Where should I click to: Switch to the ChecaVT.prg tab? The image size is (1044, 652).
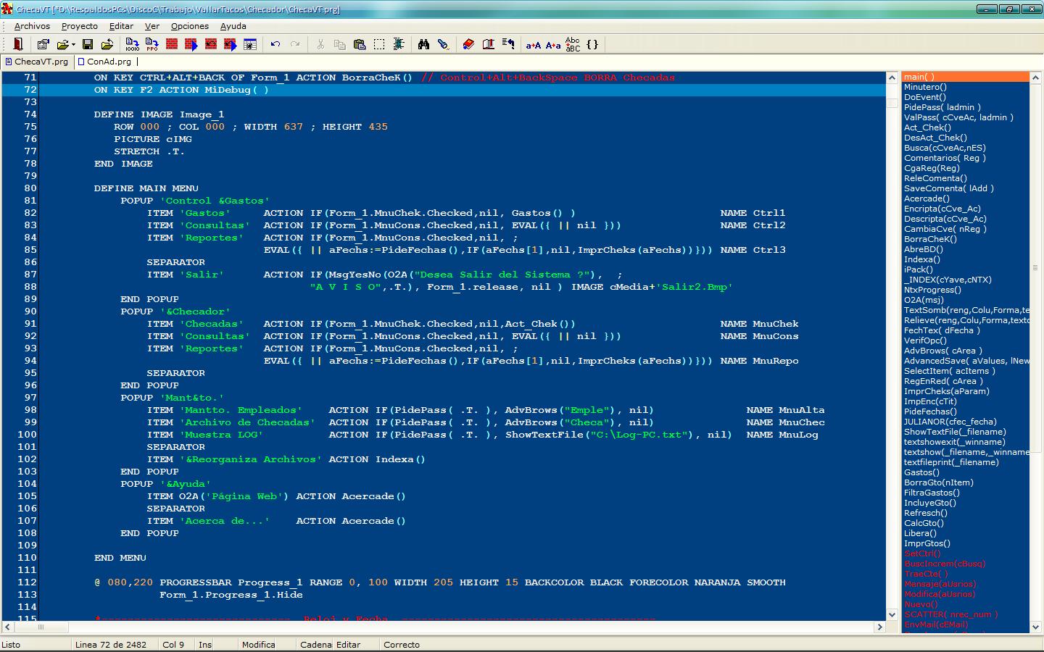point(36,62)
